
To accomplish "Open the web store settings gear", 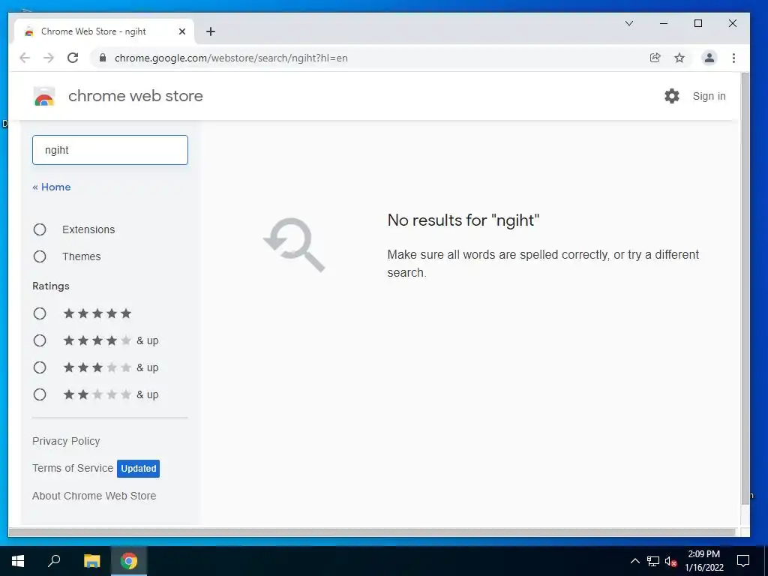I will coord(671,96).
